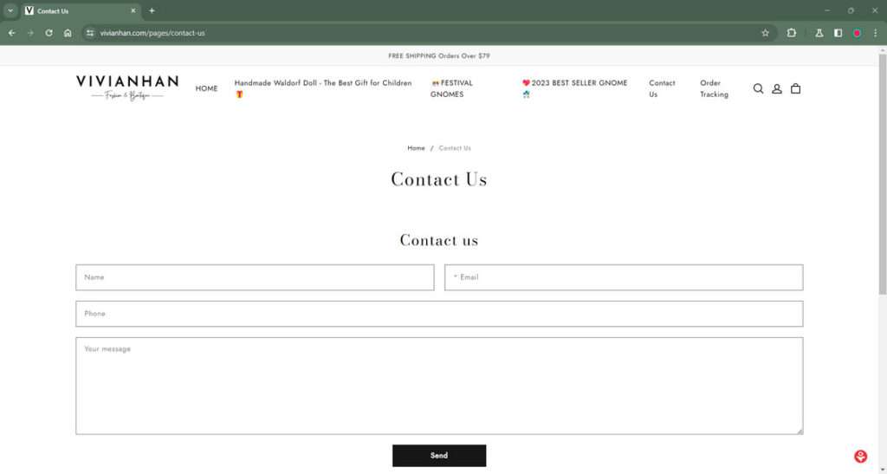
Task: Expand the tab search dropdown arrow
Action: (x=10, y=10)
